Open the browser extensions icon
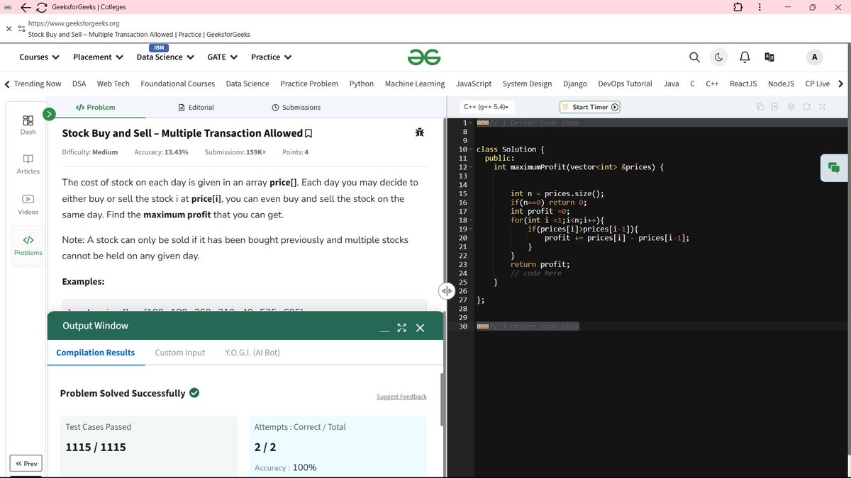The image size is (851, 478). tap(737, 7)
